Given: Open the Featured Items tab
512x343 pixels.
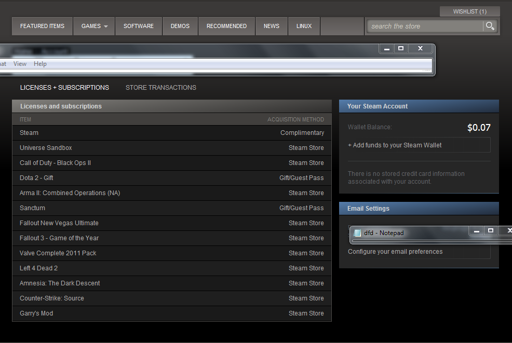Looking at the screenshot, I should (42, 26).
